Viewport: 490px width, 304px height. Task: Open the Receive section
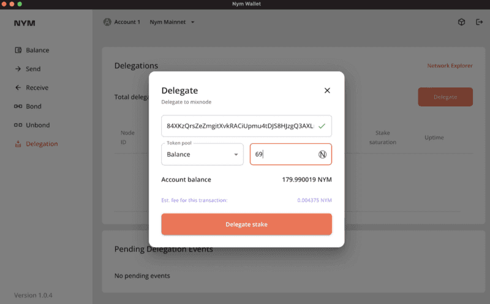tap(37, 87)
